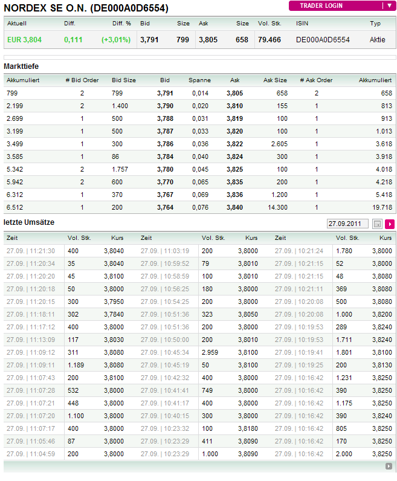Click accumulated bid total 6.512
The image size is (397, 481).
[15, 207]
